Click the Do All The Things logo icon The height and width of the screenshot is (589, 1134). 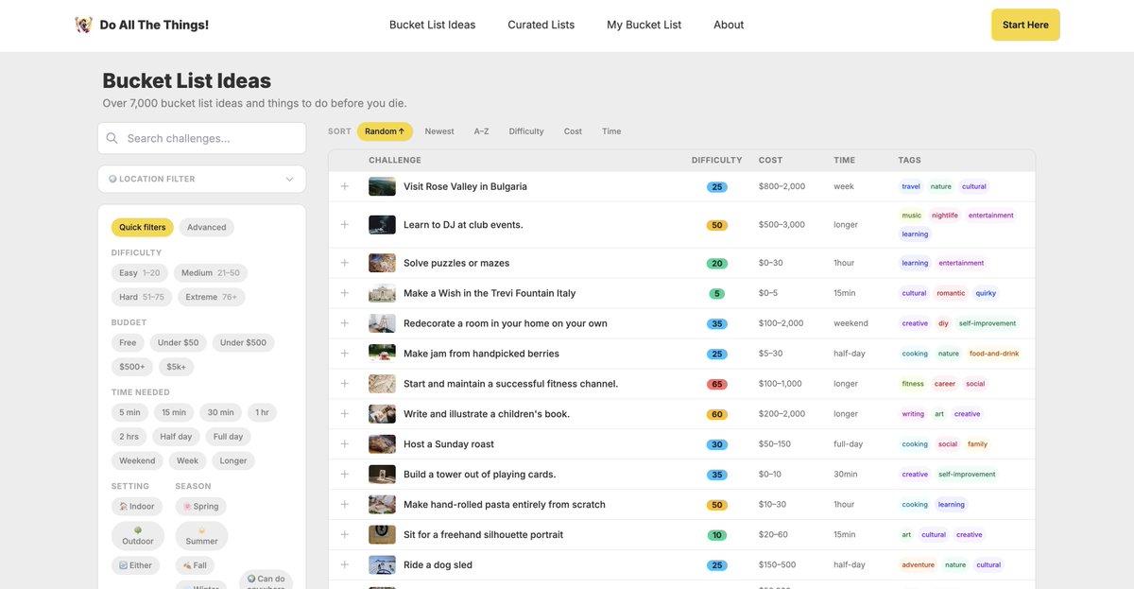[x=83, y=25]
